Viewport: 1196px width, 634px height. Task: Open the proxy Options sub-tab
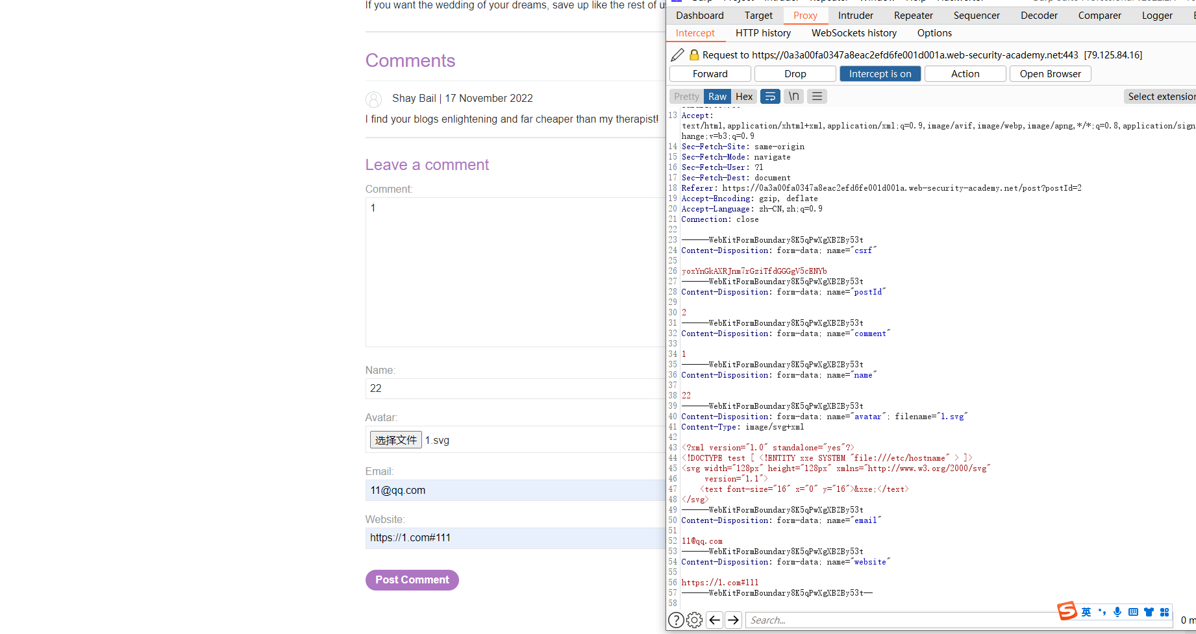click(934, 33)
